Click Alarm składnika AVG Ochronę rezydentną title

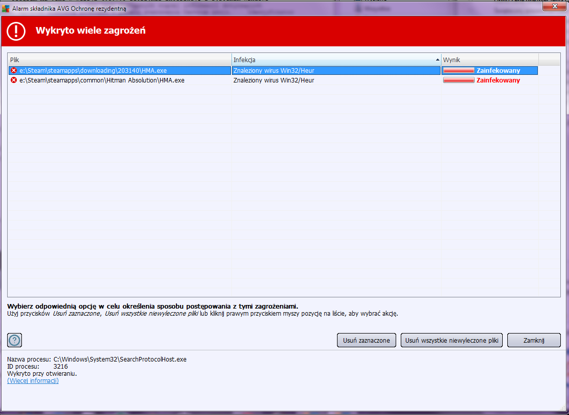click(69, 8)
